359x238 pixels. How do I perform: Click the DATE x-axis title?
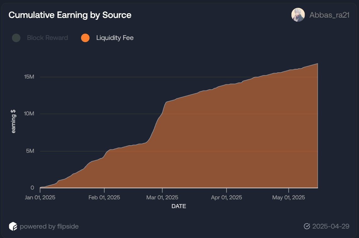click(179, 206)
